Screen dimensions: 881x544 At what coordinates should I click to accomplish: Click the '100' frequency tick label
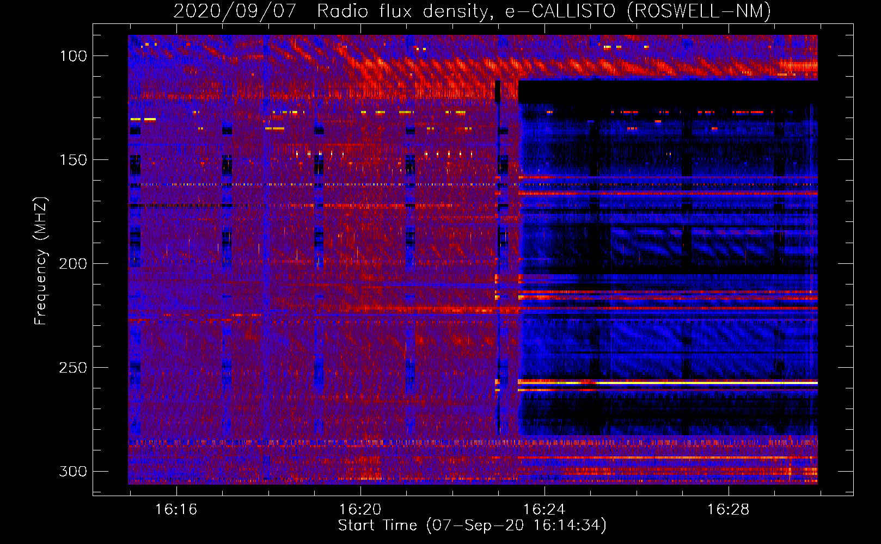coord(74,56)
